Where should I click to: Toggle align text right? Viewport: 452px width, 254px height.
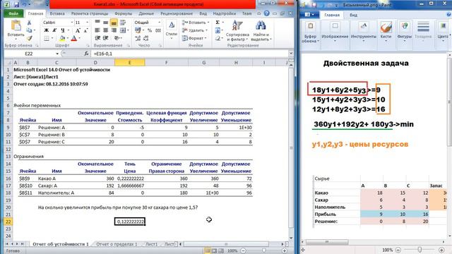[x=114, y=30]
